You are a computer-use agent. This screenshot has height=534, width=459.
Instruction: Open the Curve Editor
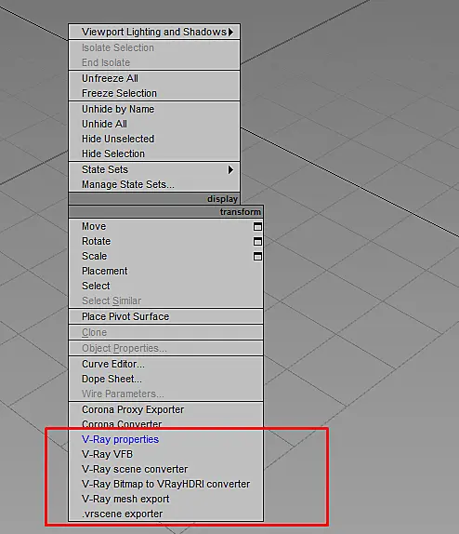click(x=165, y=364)
